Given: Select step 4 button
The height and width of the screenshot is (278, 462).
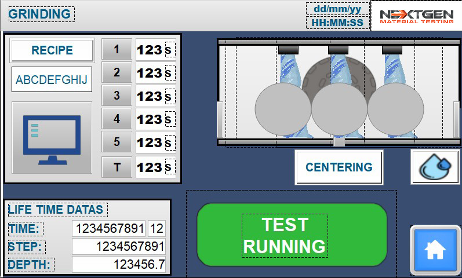Looking at the screenshot, I should point(117,119).
